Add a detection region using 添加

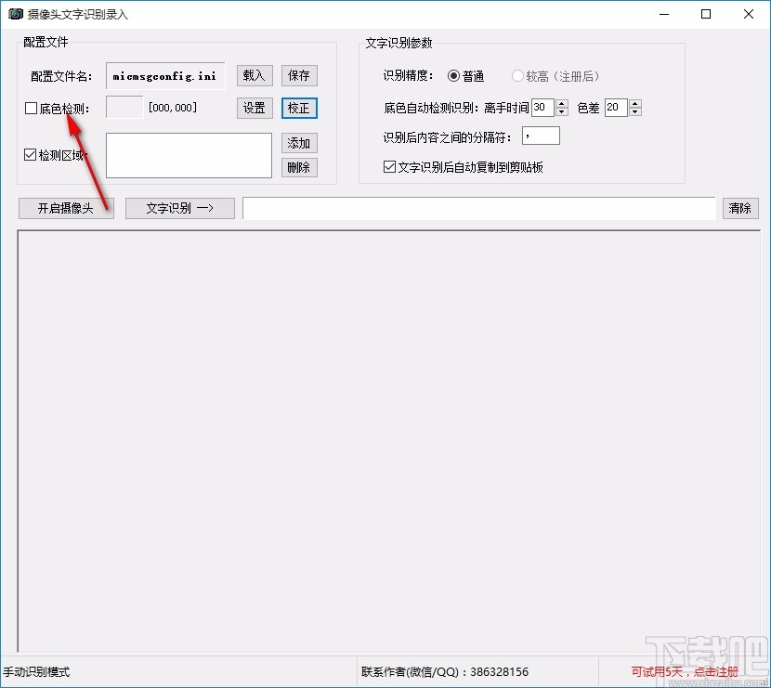point(299,144)
